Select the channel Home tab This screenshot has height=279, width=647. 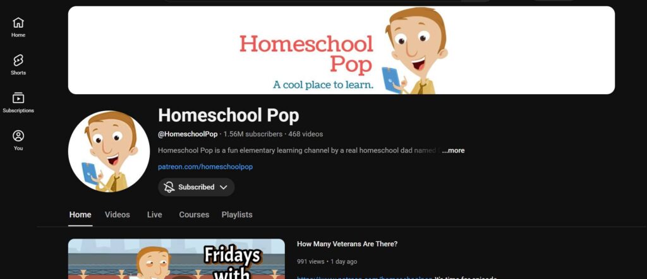tap(80, 215)
